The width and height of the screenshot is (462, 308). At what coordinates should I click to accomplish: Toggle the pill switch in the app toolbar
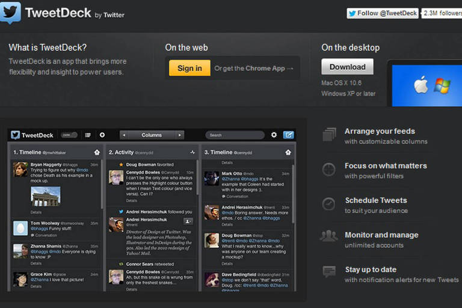point(69,135)
